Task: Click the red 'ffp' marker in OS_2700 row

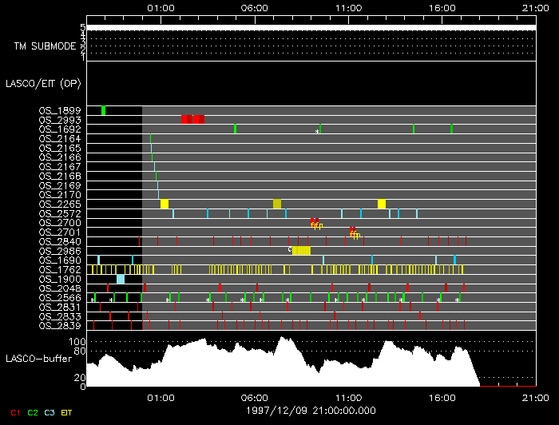Action: point(315,223)
